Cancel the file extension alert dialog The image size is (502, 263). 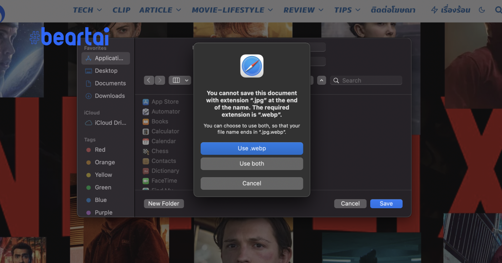(x=252, y=183)
